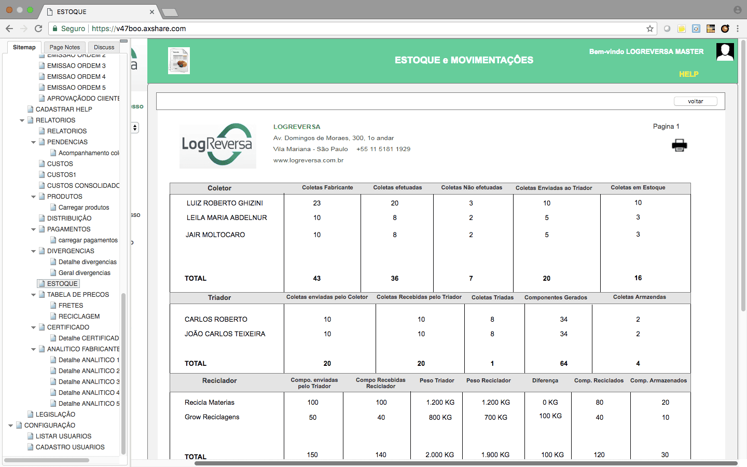
Task: Open CADASTRAR HELP page in sitemap
Action: (64, 109)
